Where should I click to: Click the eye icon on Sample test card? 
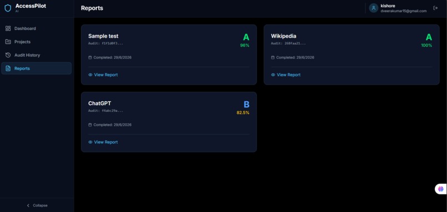pyautogui.click(x=90, y=75)
